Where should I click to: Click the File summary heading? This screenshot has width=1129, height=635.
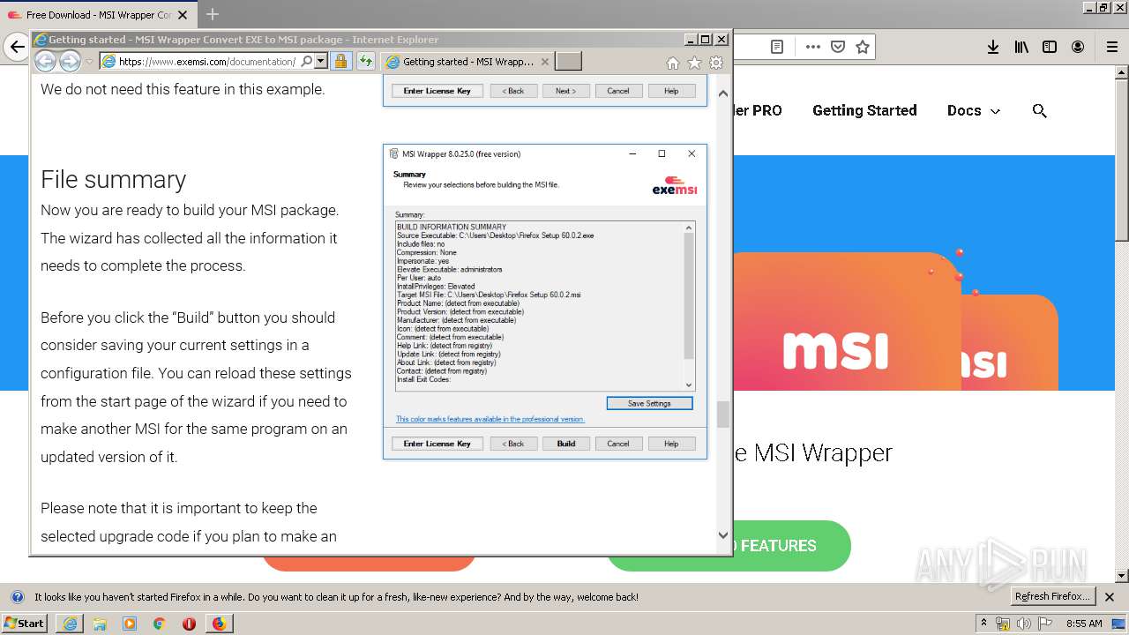tap(113, 179)
